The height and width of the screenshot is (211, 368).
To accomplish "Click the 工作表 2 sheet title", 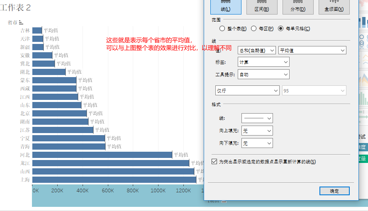I will point(15,7).
